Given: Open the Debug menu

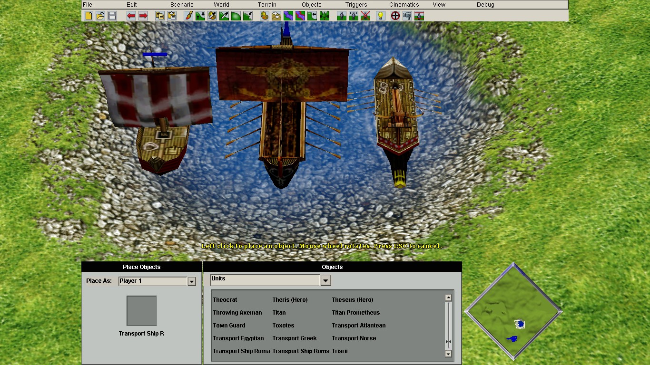Looking at the screenshot, I should [x=485, y=5].
